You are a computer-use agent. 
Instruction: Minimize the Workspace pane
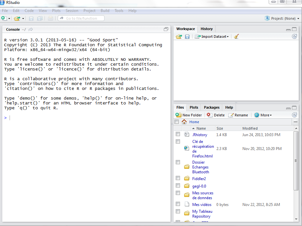(x=288, y=30)
